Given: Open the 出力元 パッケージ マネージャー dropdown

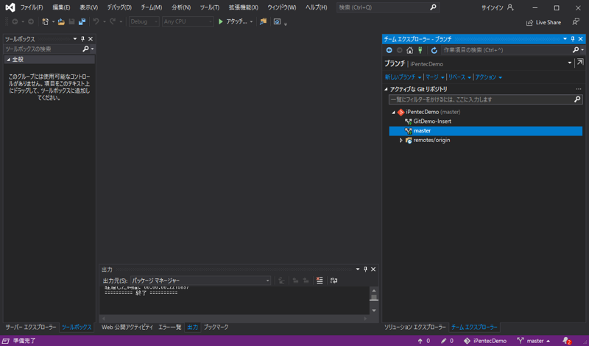Looking at the screenshot, I should (200, 280).
